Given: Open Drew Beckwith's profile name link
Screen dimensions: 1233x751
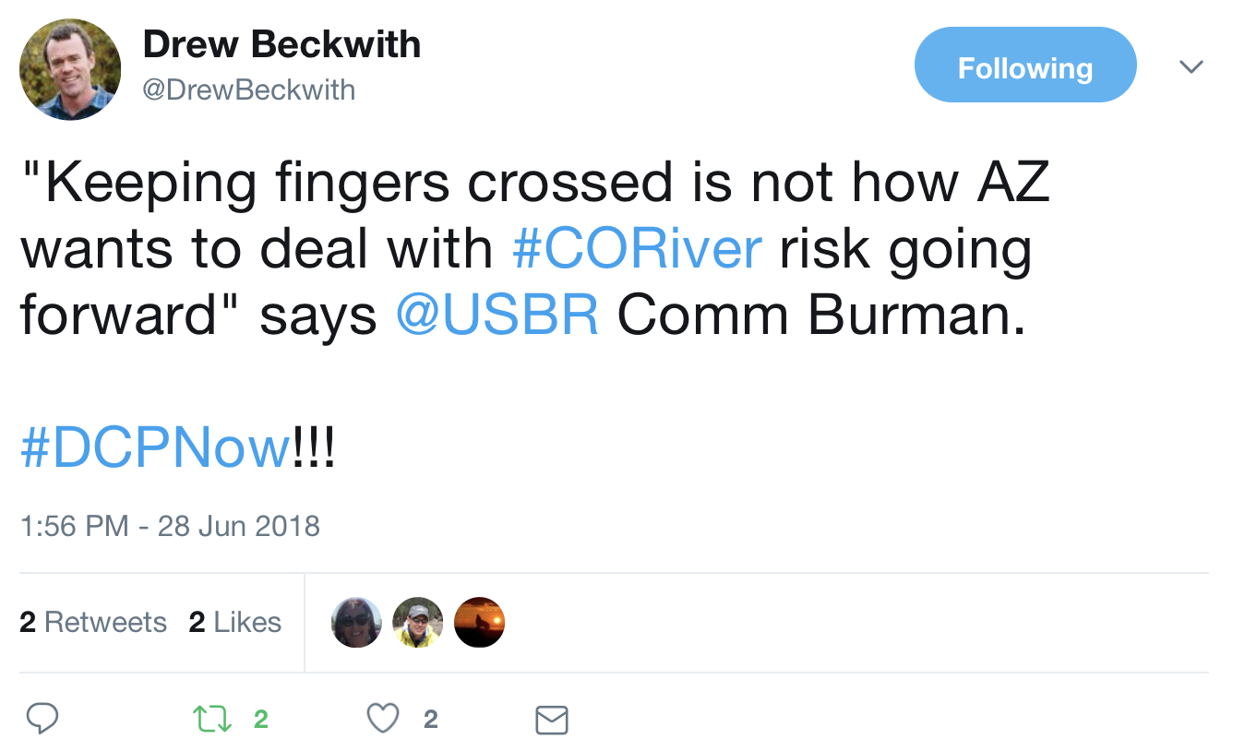Looking at the screenshot, I should [x=281, y=45].
